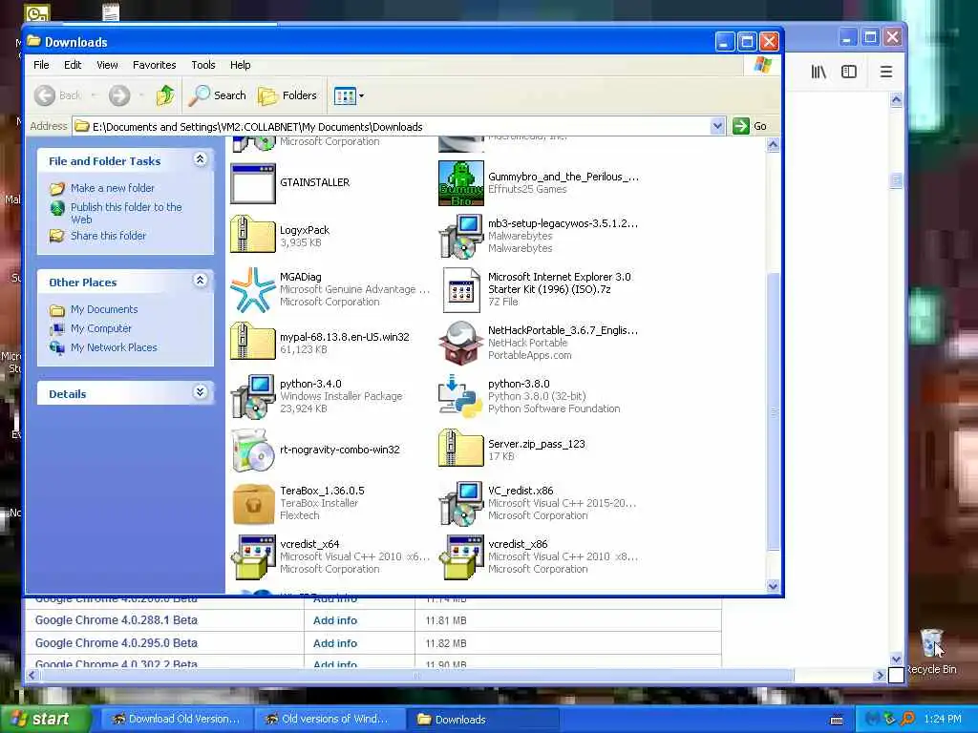Click the file list vertical scrollbar thumb

pos(773,411)
